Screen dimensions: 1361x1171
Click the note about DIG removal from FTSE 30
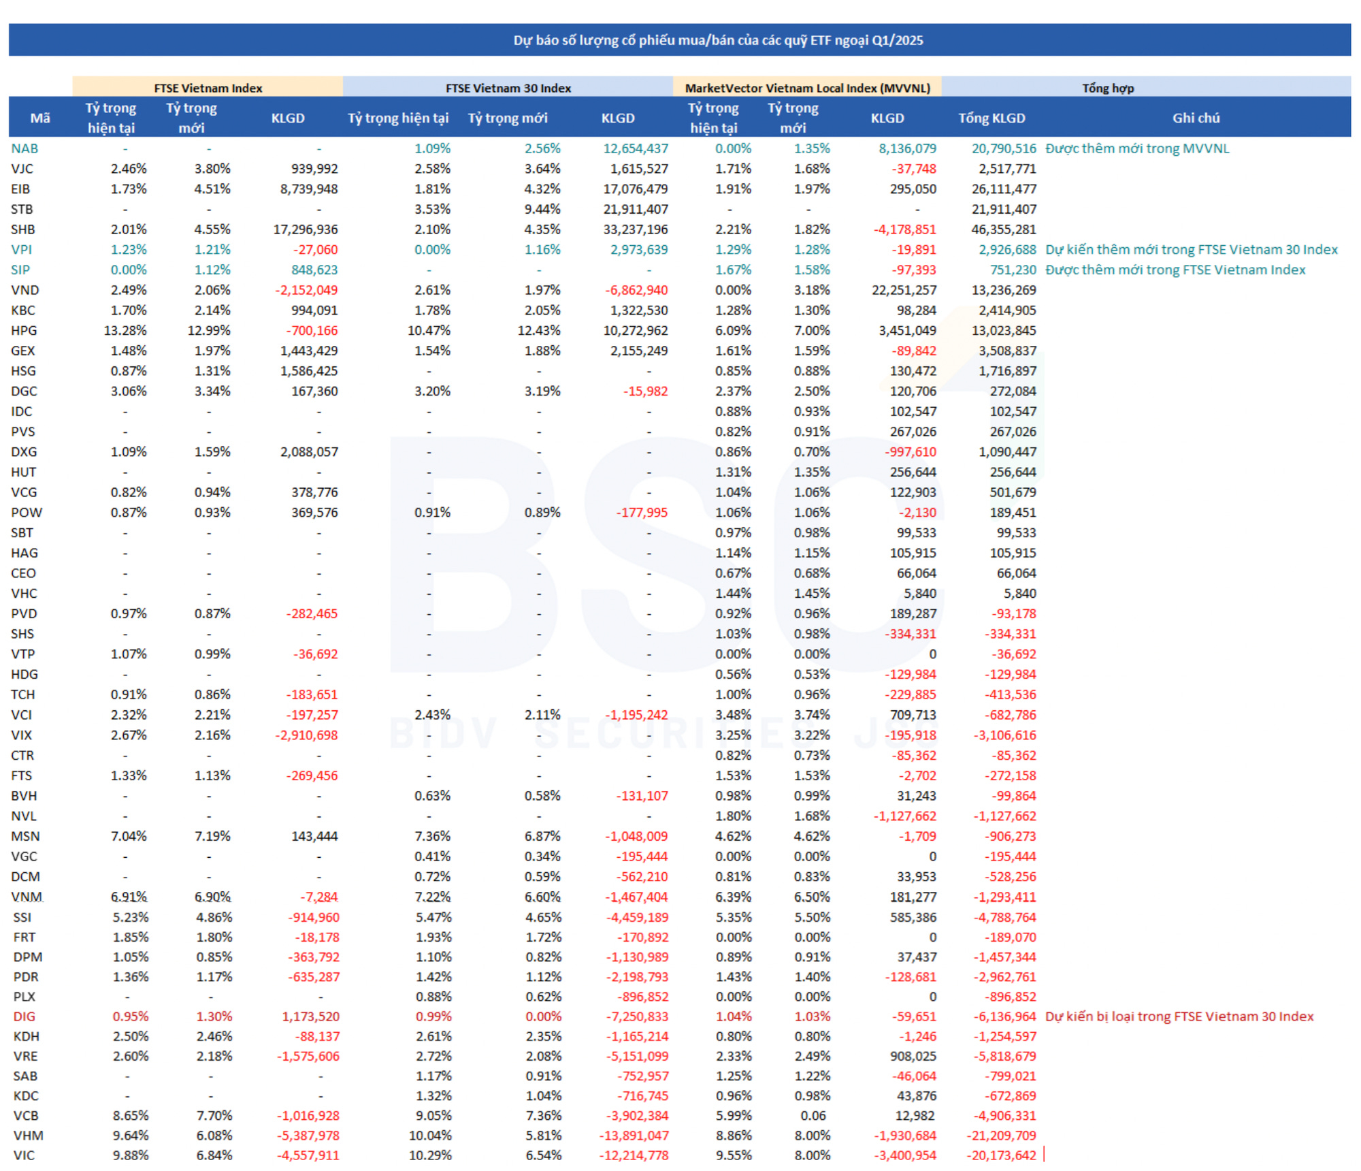1179,1016
